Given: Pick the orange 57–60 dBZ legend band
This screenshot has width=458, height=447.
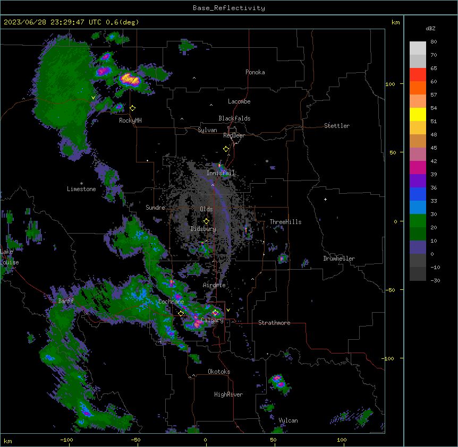Looking at the screenshot, I should (418, 88).
